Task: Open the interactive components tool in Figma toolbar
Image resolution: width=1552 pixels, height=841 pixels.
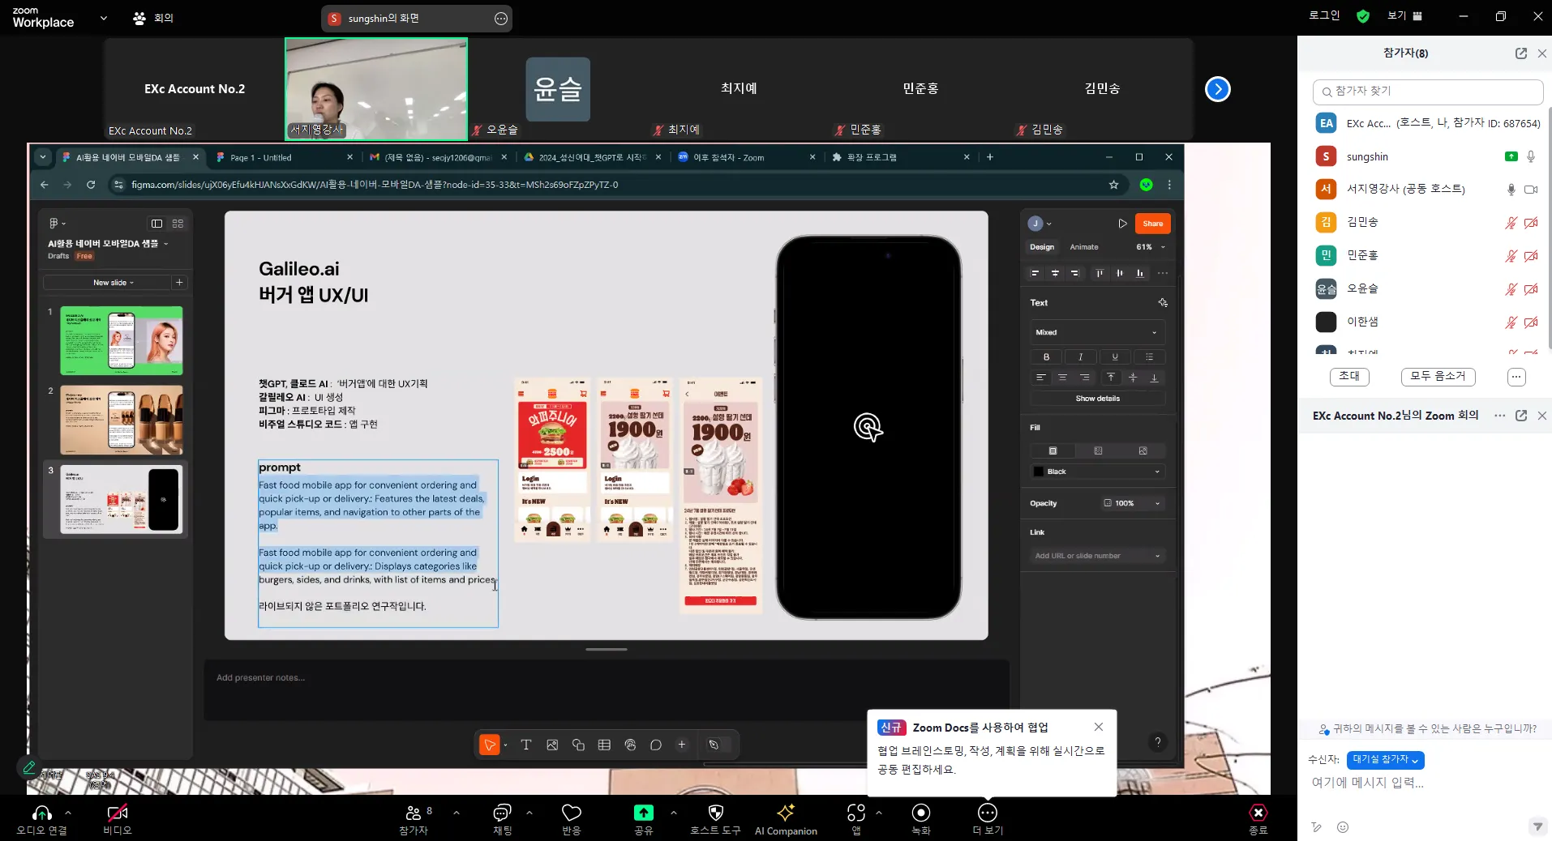Action: (630, 745)
